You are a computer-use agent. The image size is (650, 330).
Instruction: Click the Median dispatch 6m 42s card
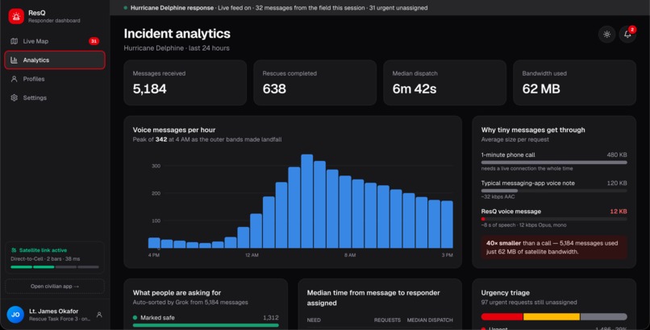coord(445,83)
